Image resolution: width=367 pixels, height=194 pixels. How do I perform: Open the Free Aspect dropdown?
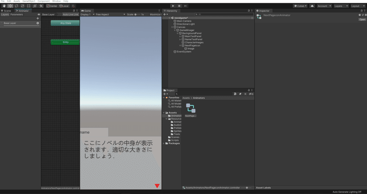tap(111, 15)
